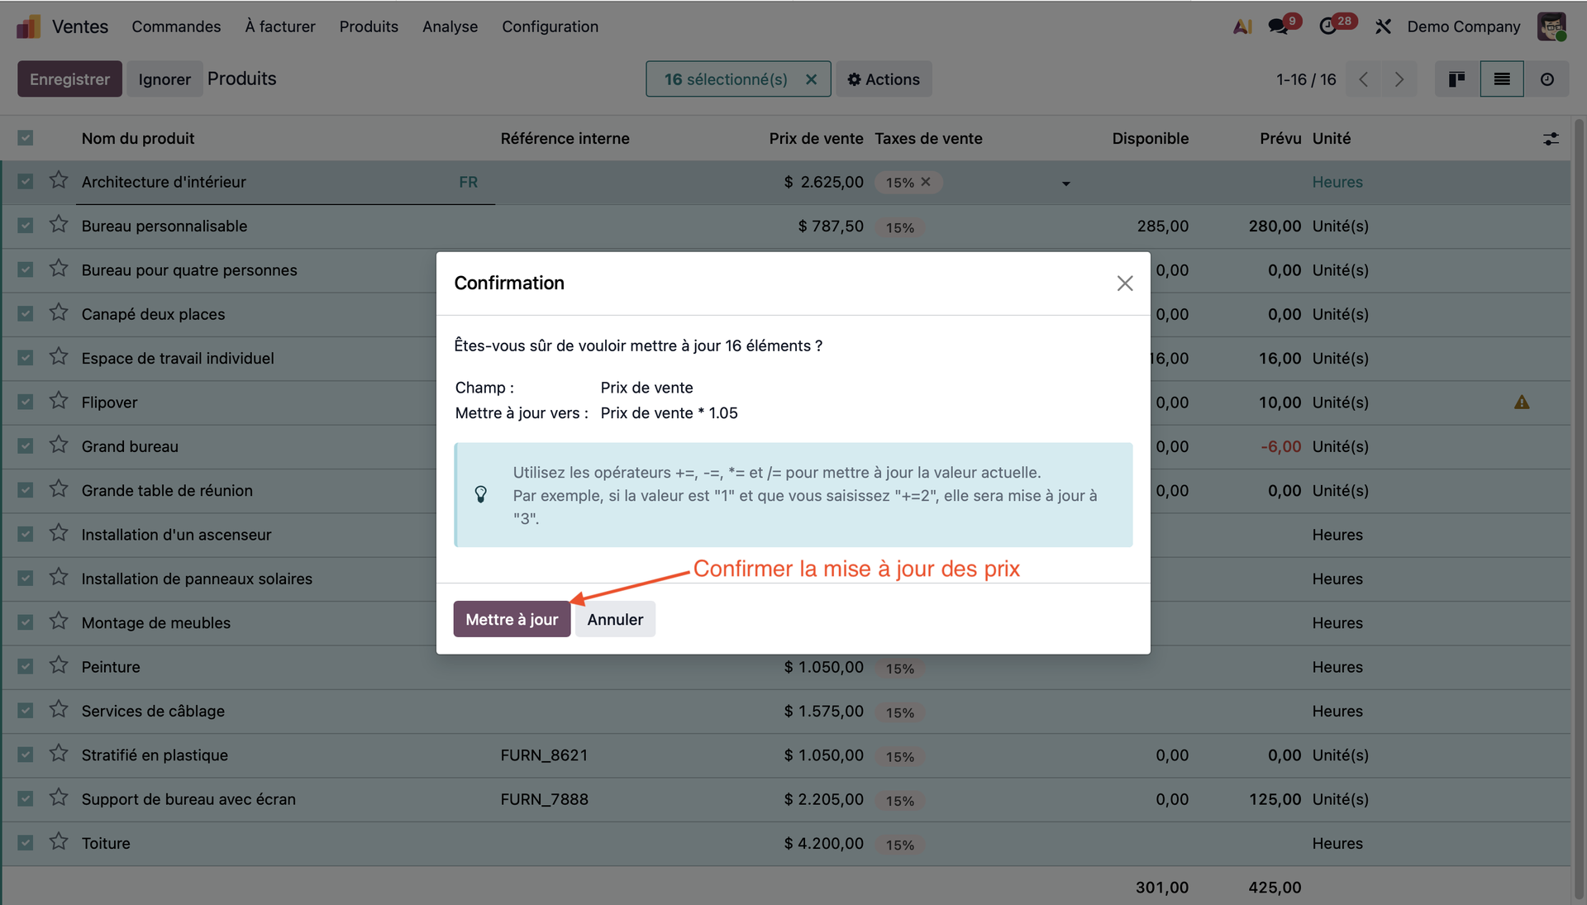Go to next page chevron

(x=1399, y=79)
